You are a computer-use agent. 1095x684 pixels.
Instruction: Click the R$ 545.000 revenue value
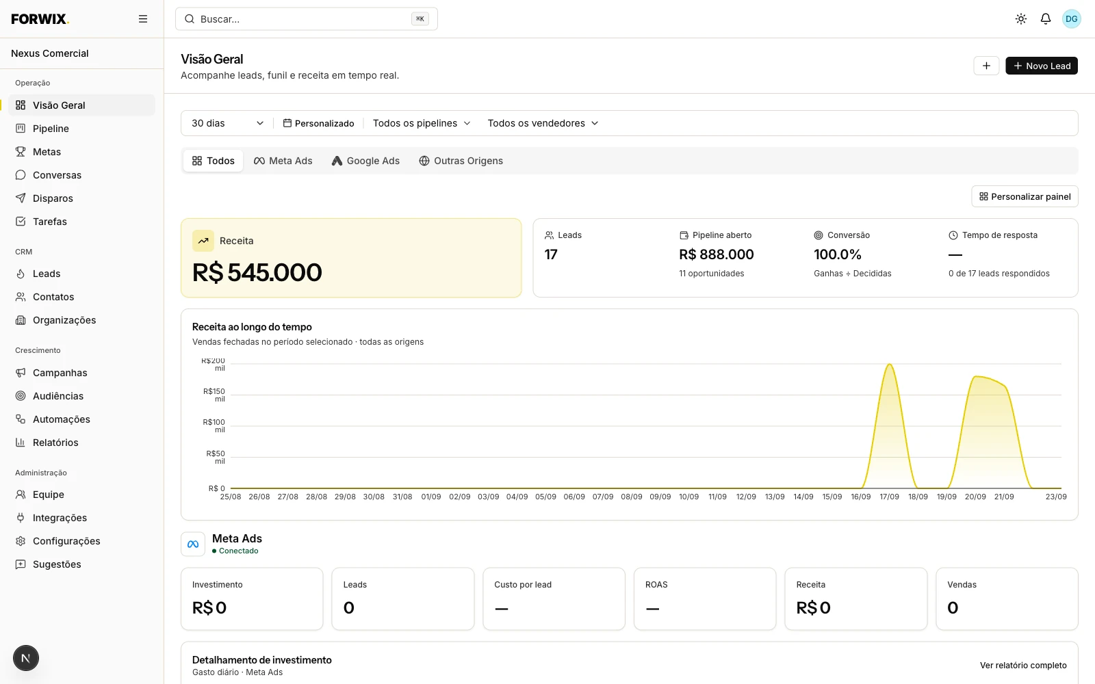pos(257,272)
